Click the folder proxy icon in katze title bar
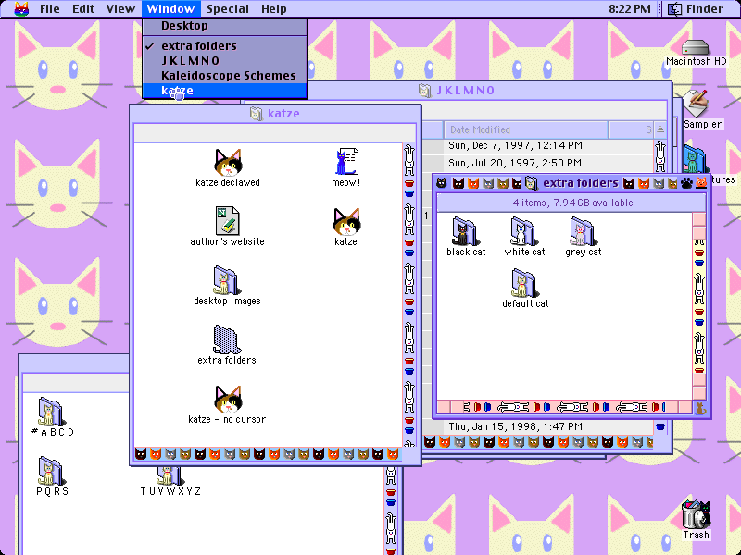Screen dimensions: 741x555 click(x=257, y=114)
